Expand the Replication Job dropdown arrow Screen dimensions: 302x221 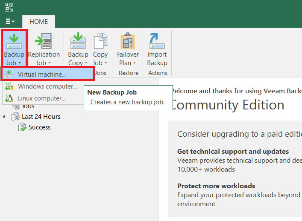(49, 63)
